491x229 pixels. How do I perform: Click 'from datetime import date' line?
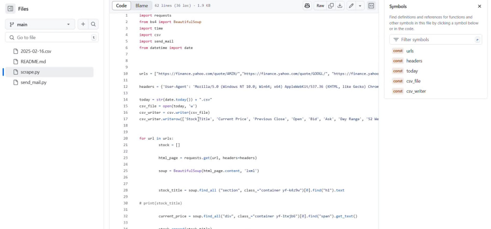tap(166, 48)
